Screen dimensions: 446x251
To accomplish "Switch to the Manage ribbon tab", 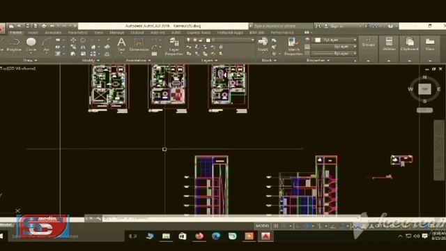I will 117,33.
